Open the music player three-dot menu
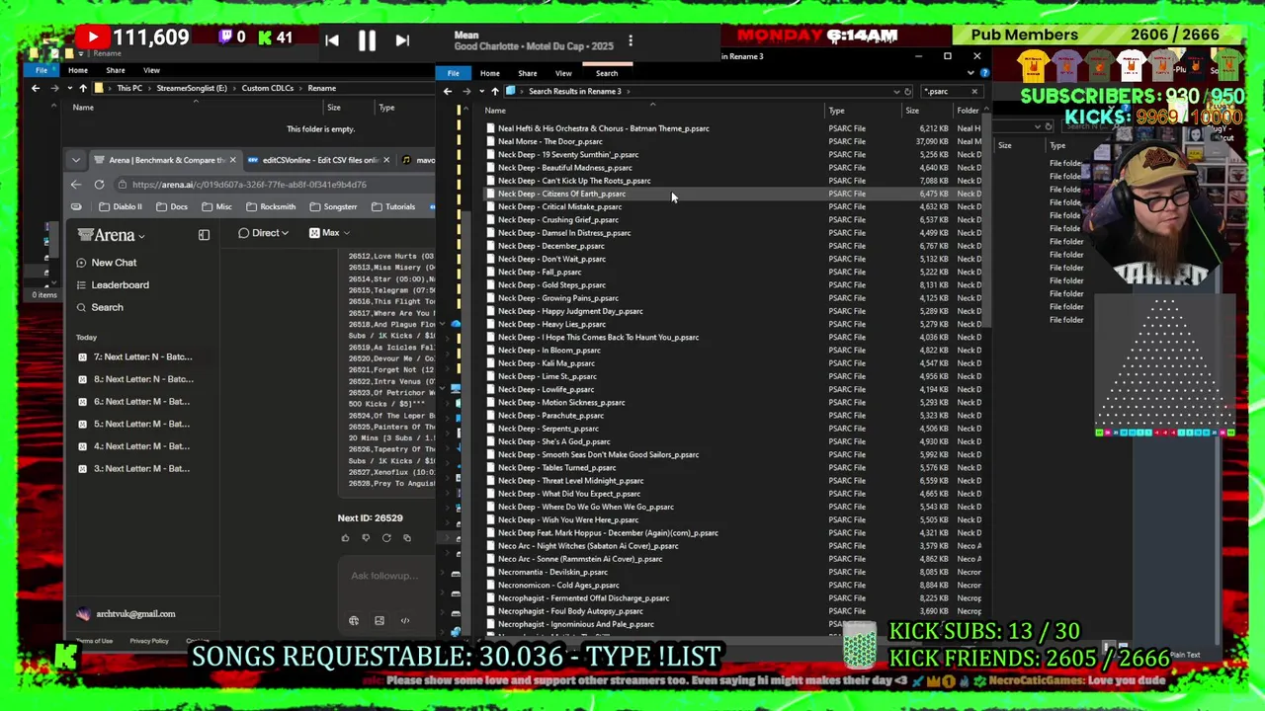1265x711 pixels. (x=630, y=40)
